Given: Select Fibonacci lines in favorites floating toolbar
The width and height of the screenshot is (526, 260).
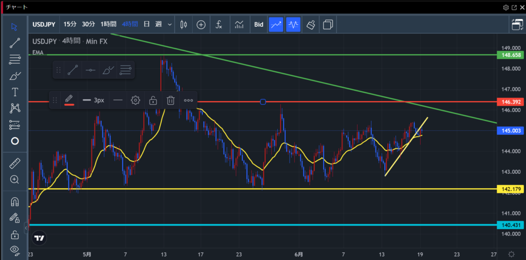Looking at the screenshot, I should (x=125, y=70).
